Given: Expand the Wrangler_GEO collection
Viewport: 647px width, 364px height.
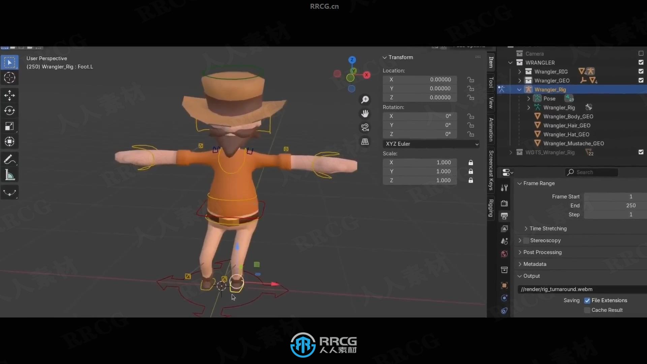Looking at the screenshot, I should (x=520, y=81).
